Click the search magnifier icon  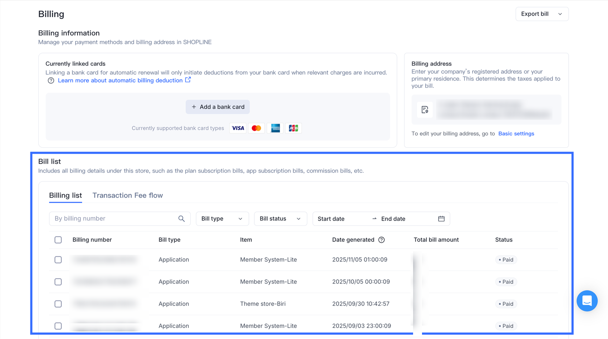[181, 219]
